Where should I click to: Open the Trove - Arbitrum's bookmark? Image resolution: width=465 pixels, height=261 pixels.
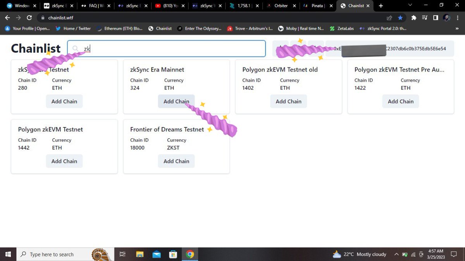pyautogui.click(x=250, y=28)
